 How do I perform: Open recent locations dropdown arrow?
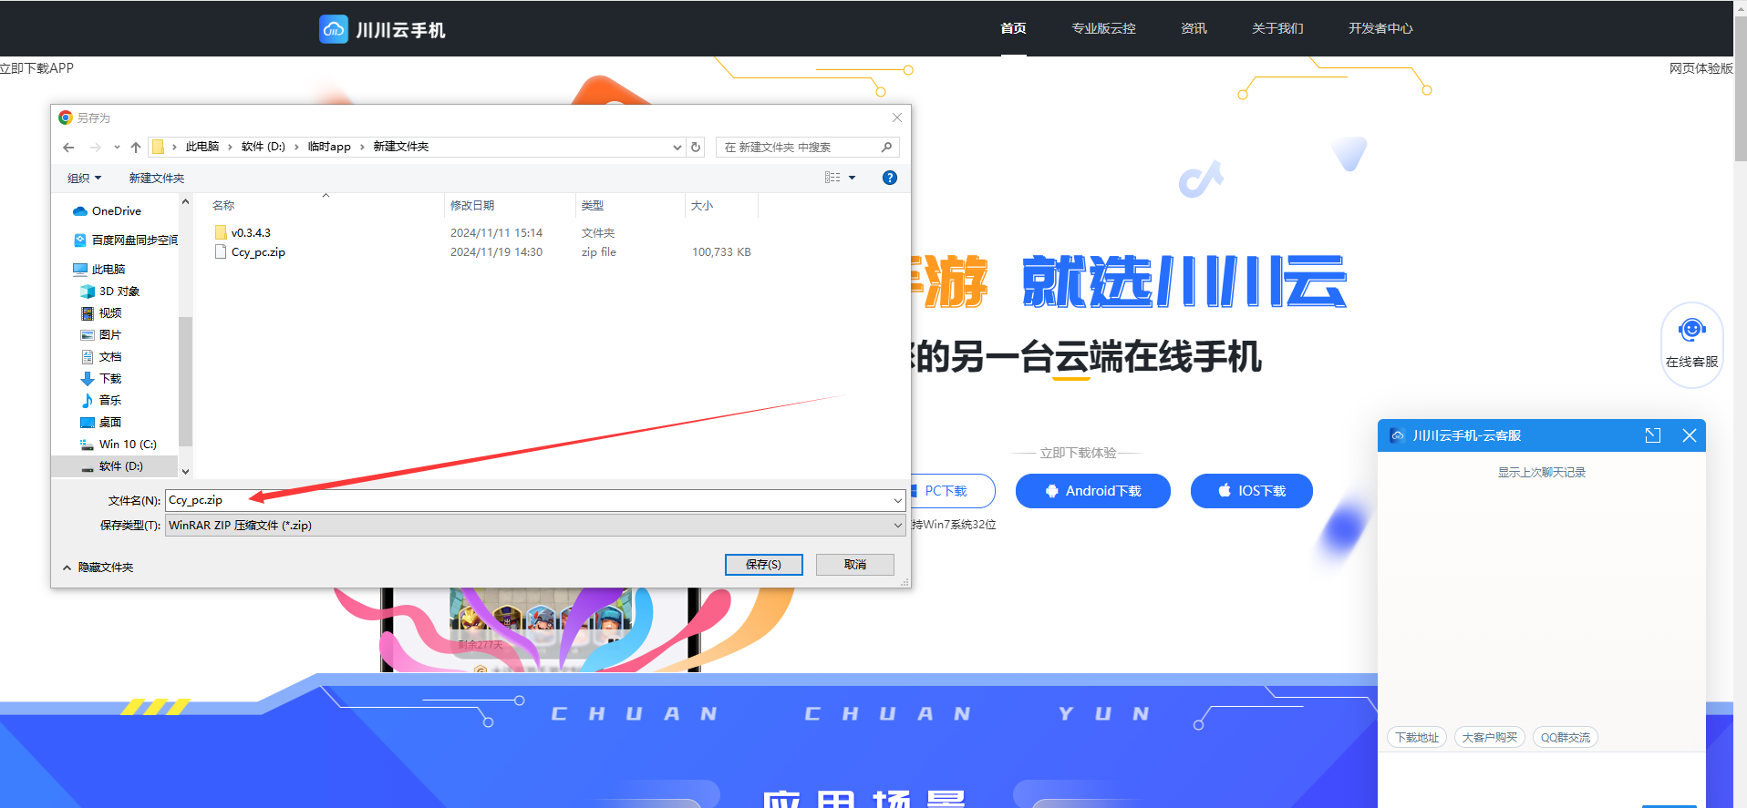(117, 147)
